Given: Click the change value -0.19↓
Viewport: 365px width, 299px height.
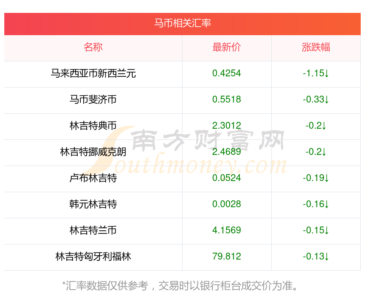Looking at the screenshot, I should click(316, 178).
